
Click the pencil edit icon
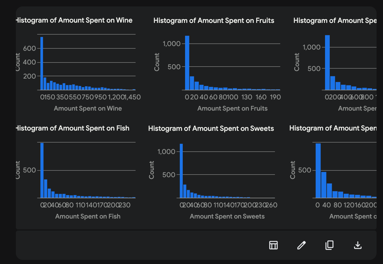point(301,245)
